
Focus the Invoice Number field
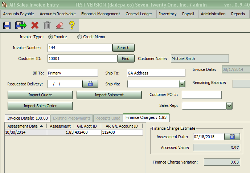click(x=80, y=48)
